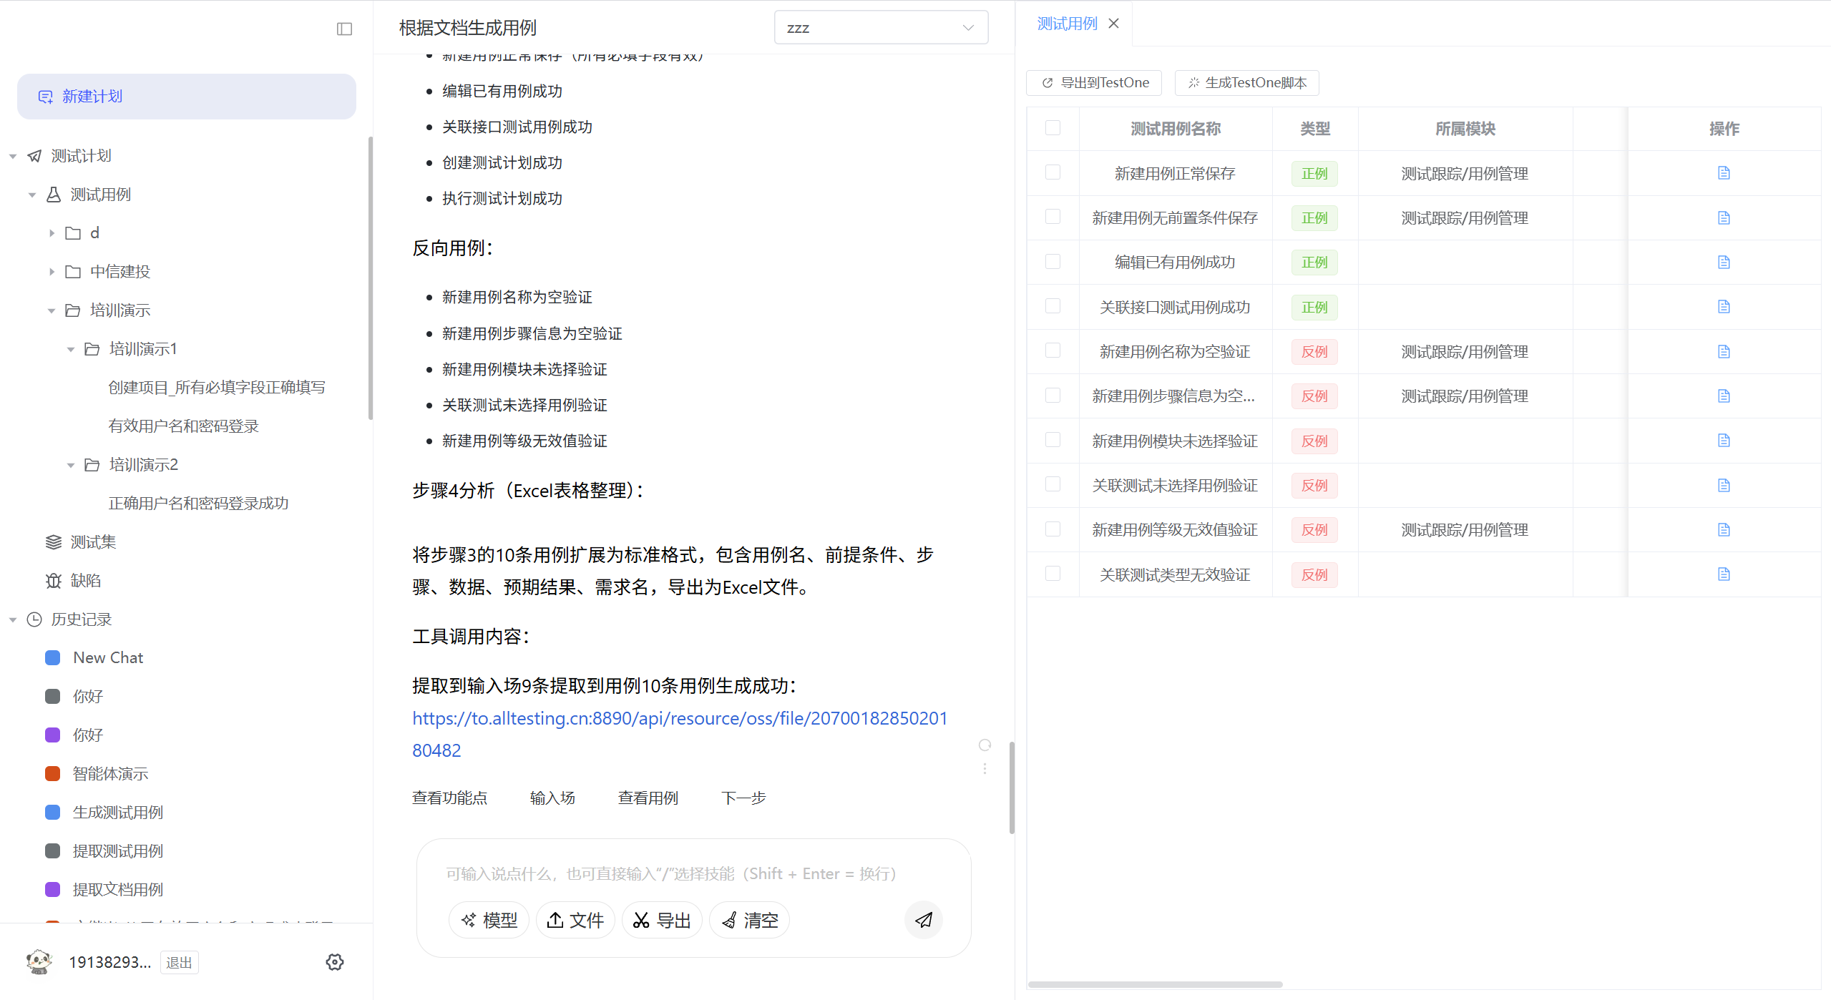Open the detail icon for 新建用例无前置条件保存
The height and width of the screenshot is (1000, 1831).
[1724, 217]
